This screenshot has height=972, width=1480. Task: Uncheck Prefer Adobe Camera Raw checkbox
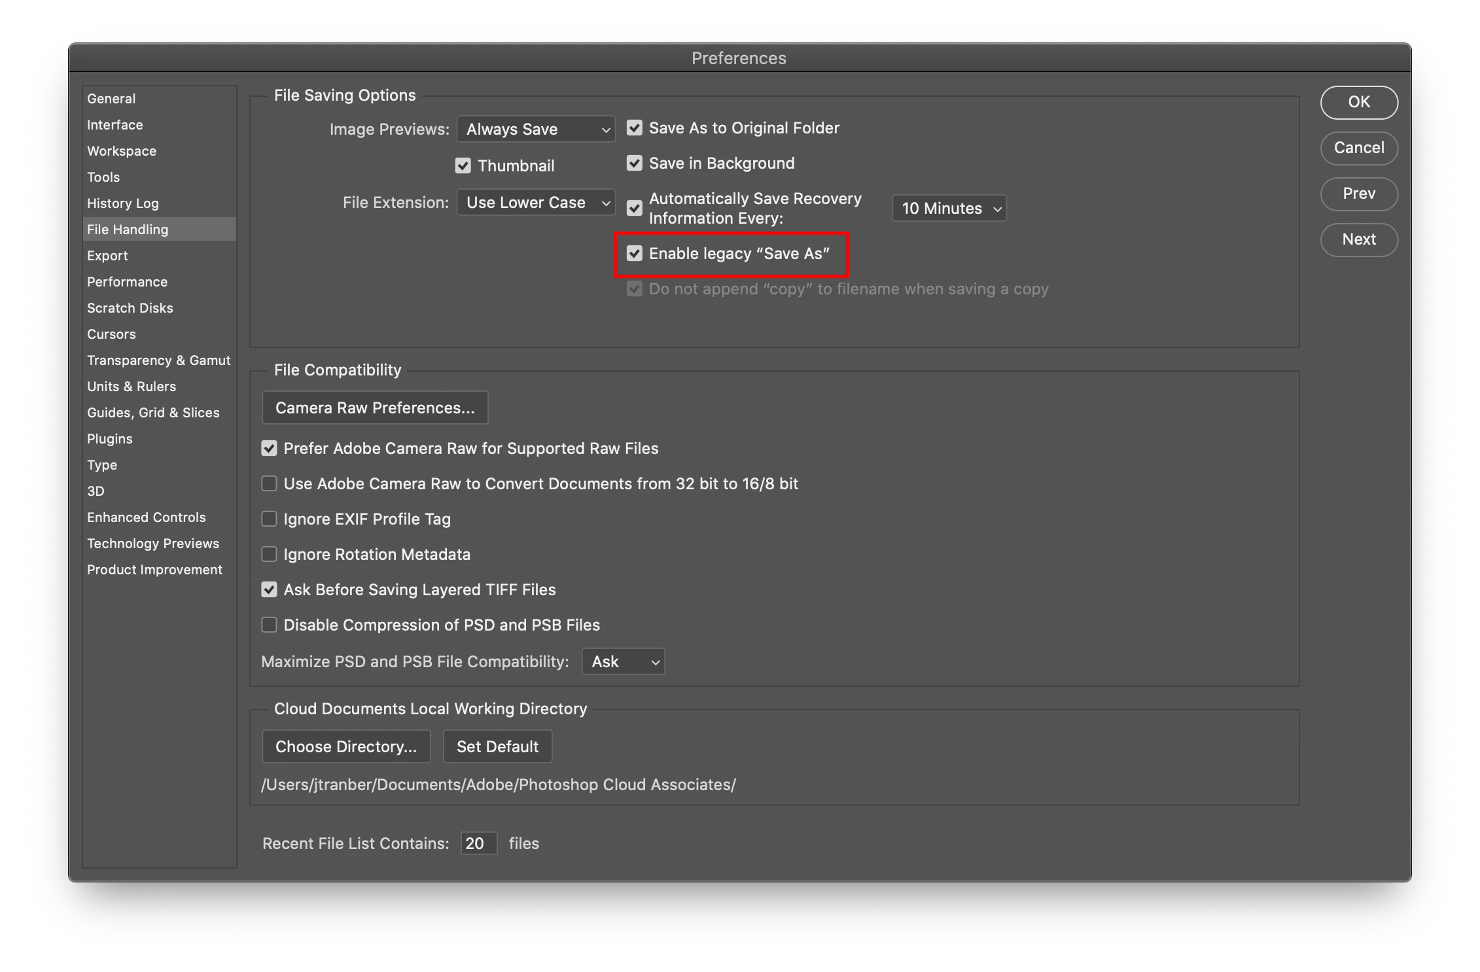(x=269, y=449)
